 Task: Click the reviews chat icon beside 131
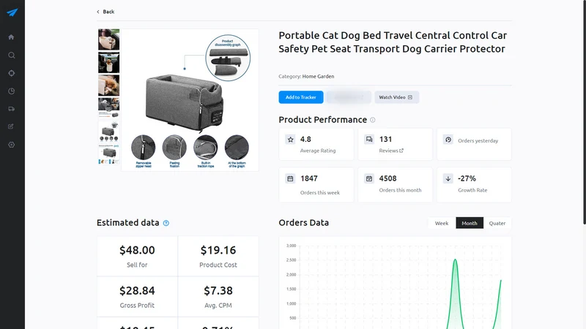click(369, 140)
